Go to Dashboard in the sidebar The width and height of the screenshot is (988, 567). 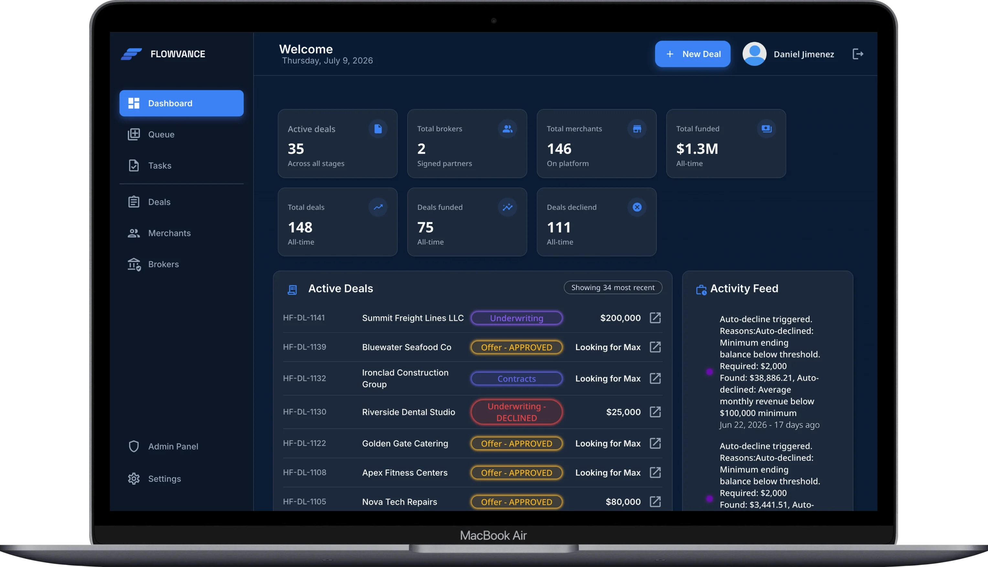tap(181, 103)
